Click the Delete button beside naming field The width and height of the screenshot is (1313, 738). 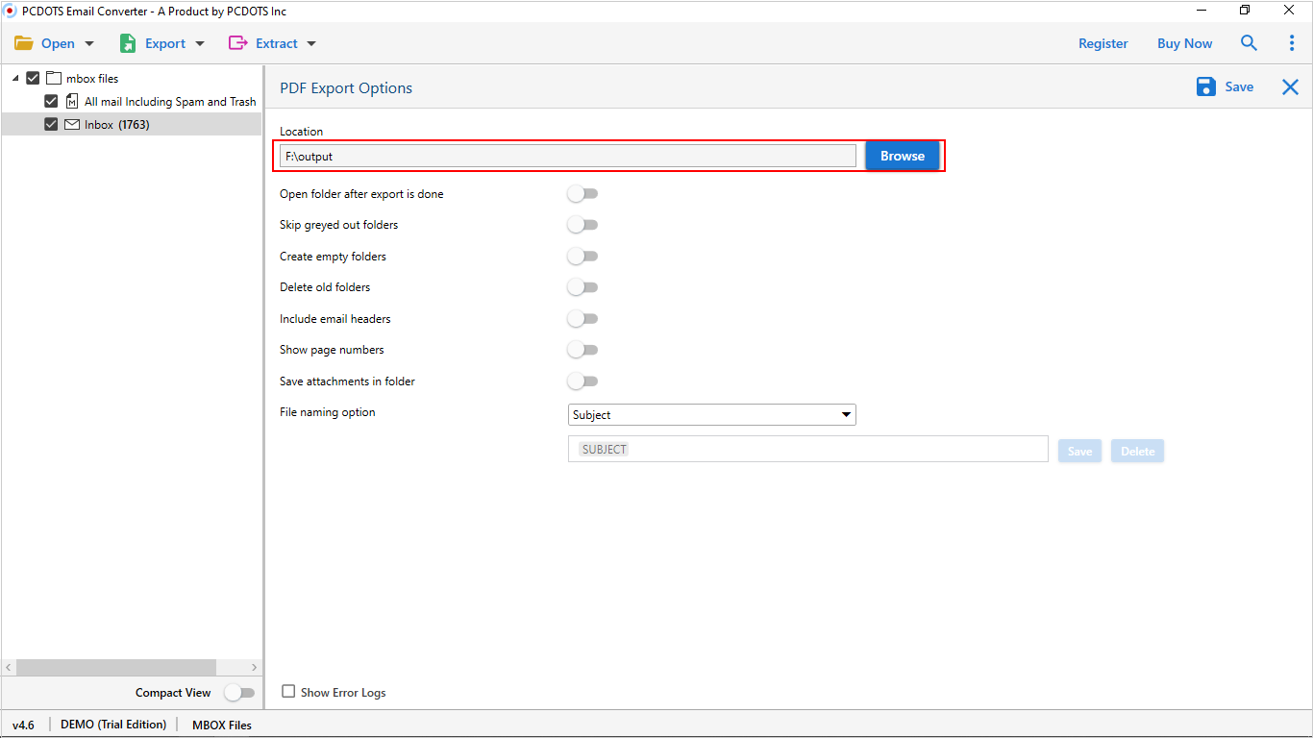(1137, 452)
